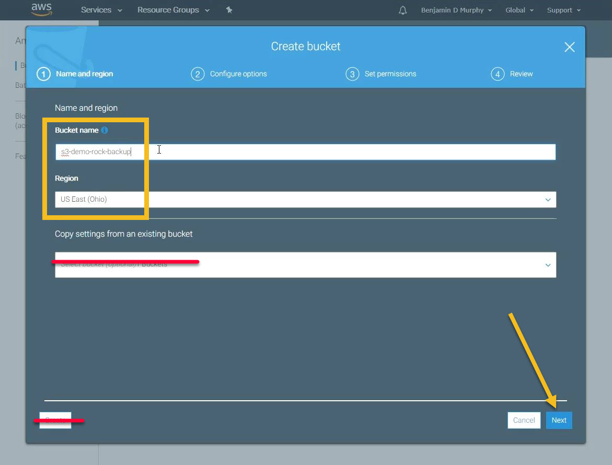Click the Next button
Viewport: 612px width, 465px height.
(559, 420)
